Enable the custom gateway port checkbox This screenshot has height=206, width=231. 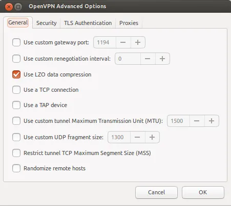pos(16,42)
